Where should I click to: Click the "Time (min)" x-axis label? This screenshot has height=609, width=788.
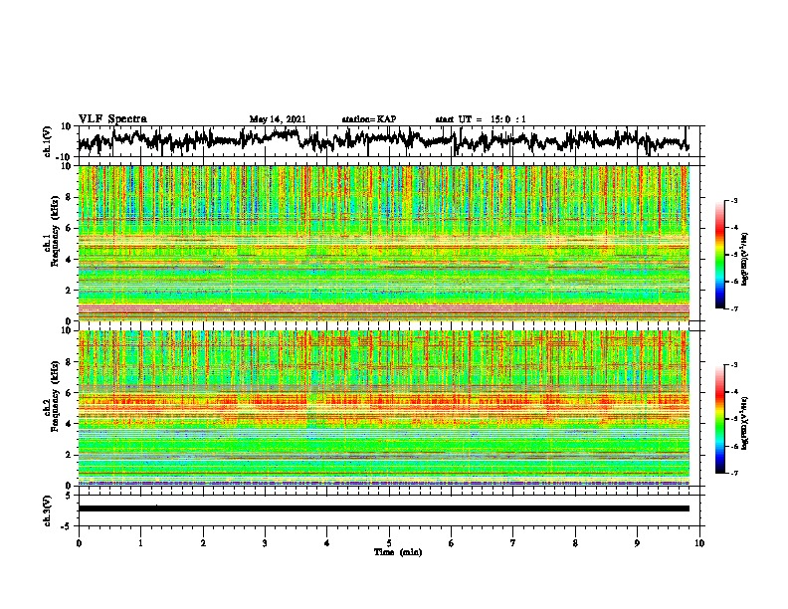point(398,552)
